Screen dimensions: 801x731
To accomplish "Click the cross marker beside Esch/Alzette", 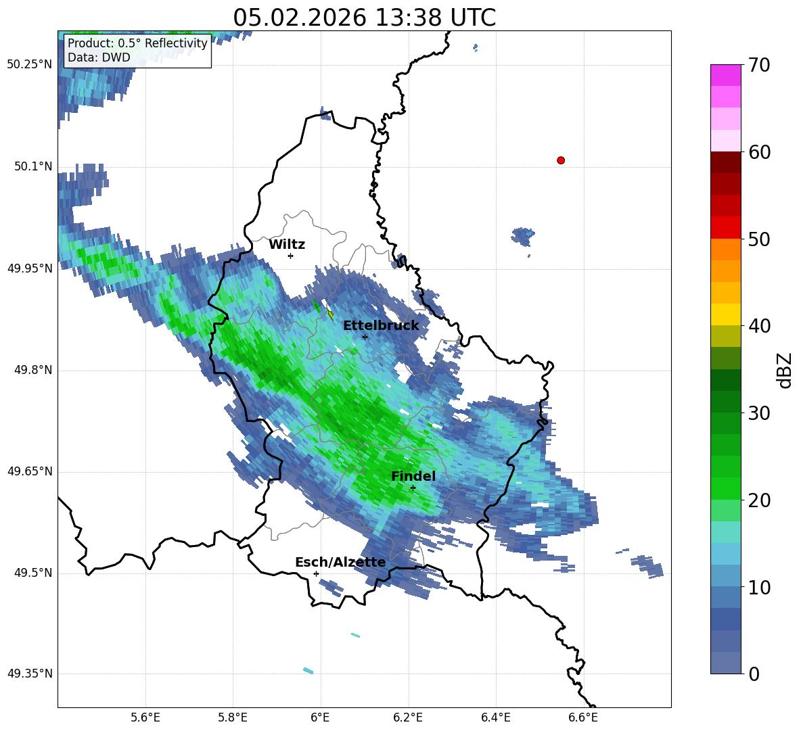I will pyautogui.click(x=316, y=573).
